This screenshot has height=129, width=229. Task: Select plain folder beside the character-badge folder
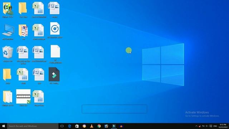click(23, 9)
